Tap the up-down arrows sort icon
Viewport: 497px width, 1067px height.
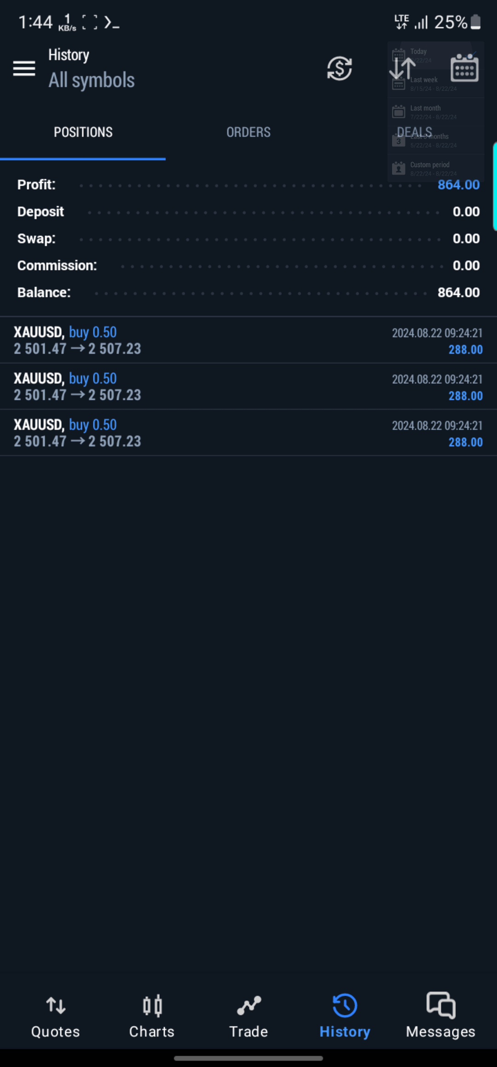pyautogui.click(x=402, y=69)
